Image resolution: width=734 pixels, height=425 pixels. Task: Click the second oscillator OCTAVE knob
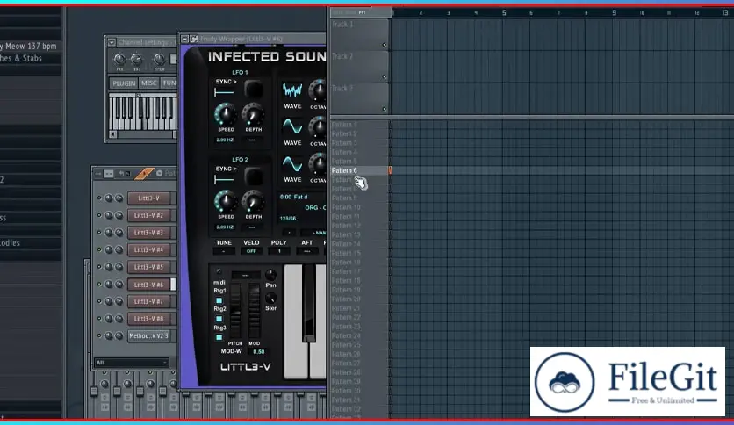tap(319, 126)
